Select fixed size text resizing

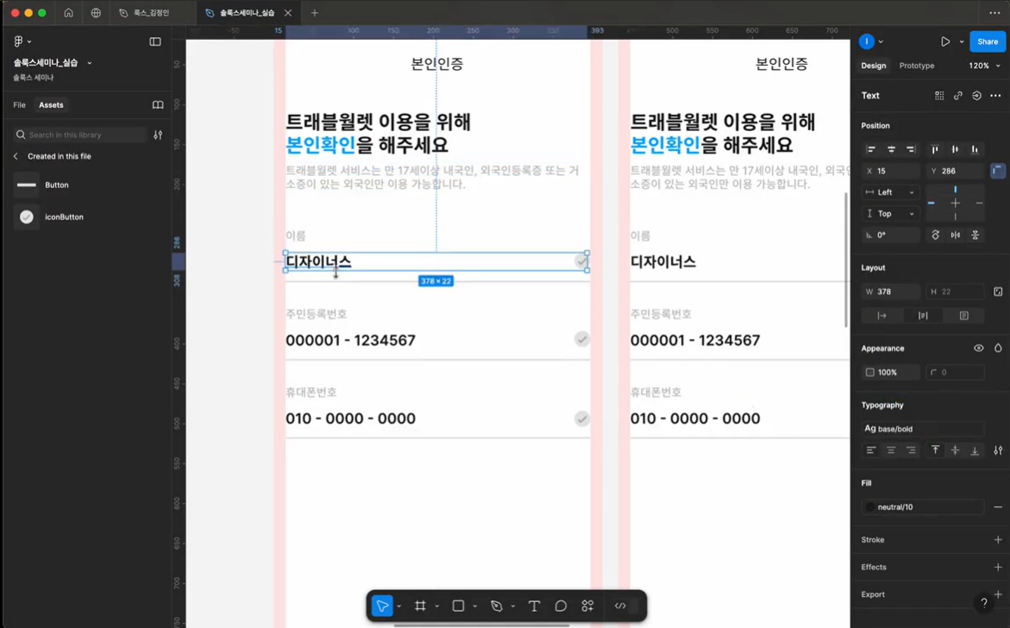(x=963, y=316)
